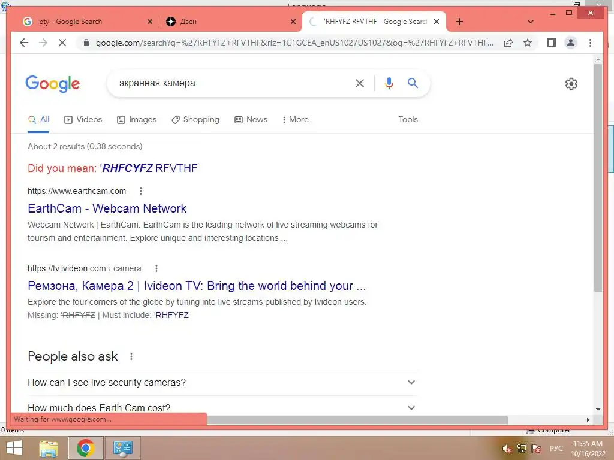Close the lpty Google Search tab

point(149,22)
